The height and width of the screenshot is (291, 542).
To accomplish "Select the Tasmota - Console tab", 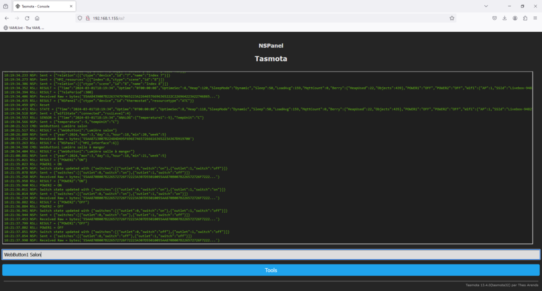I will point(44,6).
